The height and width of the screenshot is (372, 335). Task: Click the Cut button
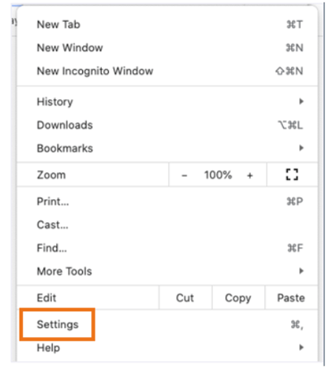click(x=185, y=298)
